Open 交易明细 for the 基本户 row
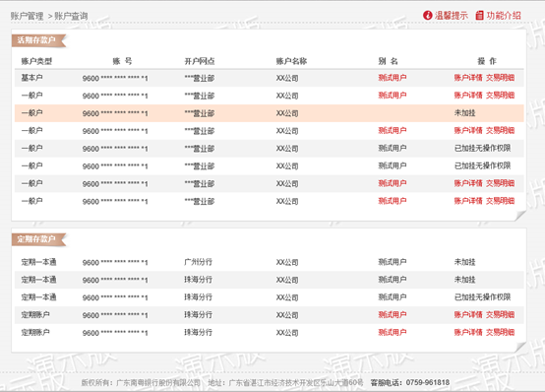This screenshot has width=545, height=392. click(x=500, y=78)
